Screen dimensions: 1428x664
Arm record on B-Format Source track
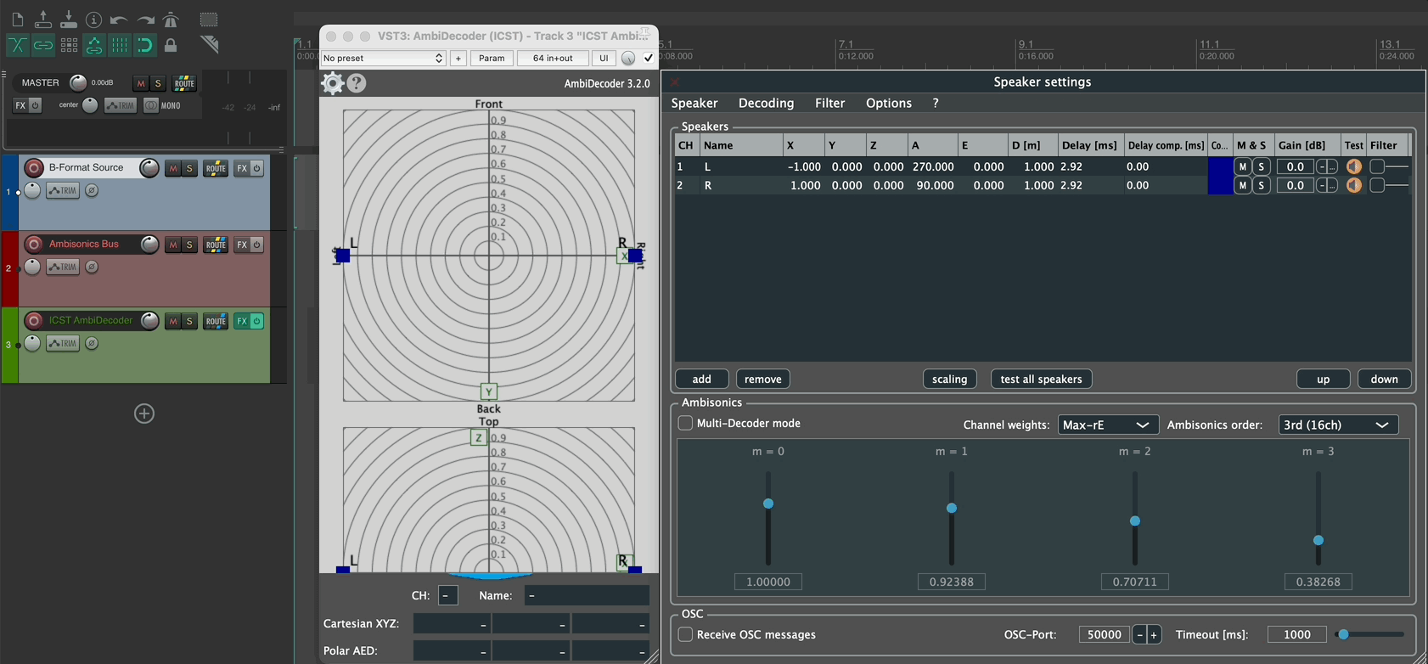(x=34, y=168)
